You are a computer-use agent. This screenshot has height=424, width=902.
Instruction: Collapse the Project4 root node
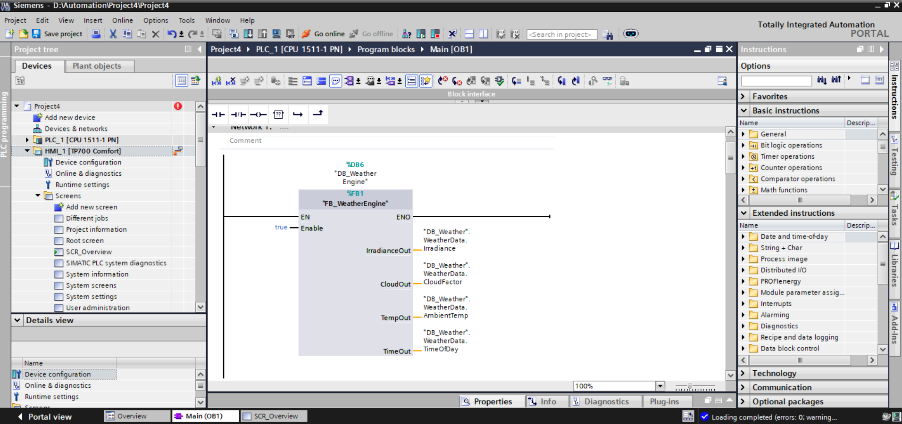tap(17, 106)
